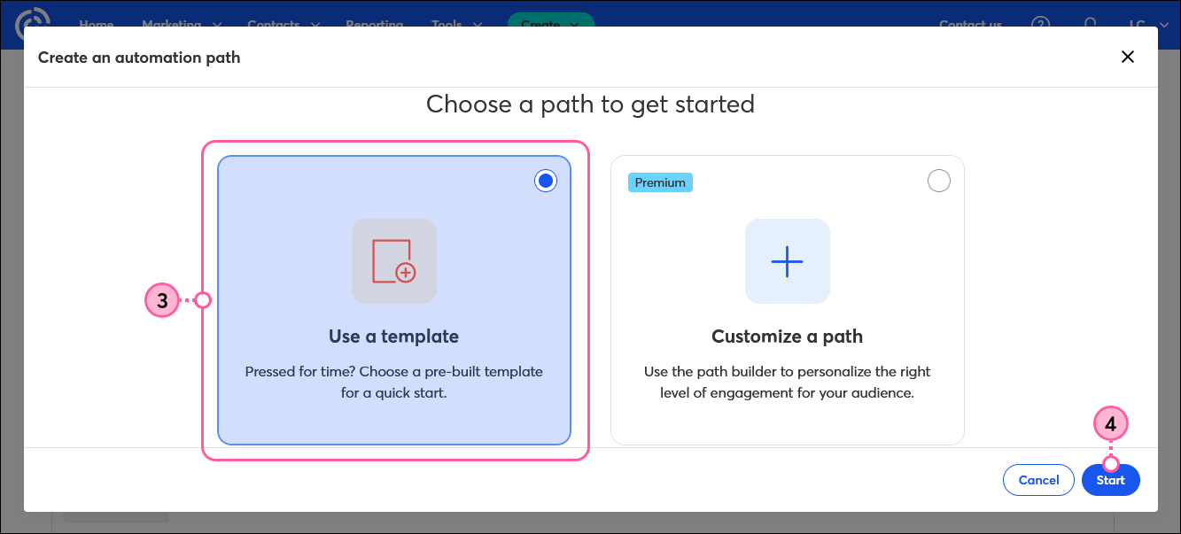Close the automation path dialog with the X
Screen dimensions: 1181x534
pyautogui.click(x=1127, y=57)
